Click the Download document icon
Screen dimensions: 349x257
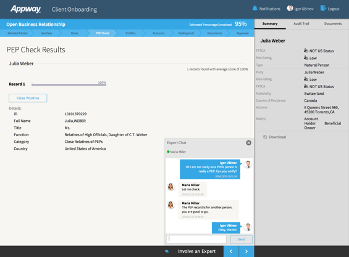tap(265, 137)
